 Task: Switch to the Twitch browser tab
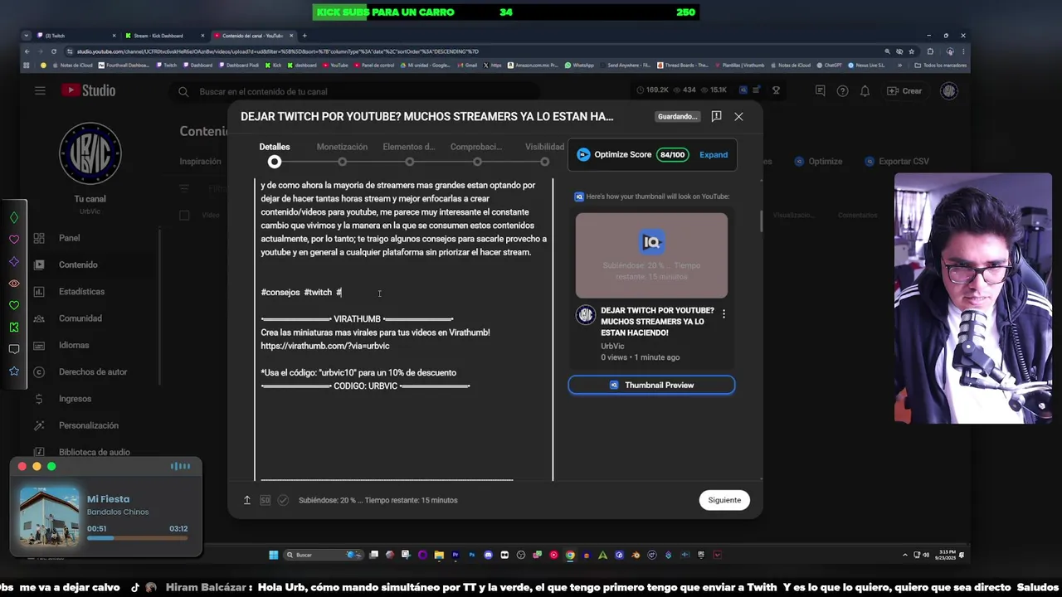pyautogui.click(x=75, y=36)
